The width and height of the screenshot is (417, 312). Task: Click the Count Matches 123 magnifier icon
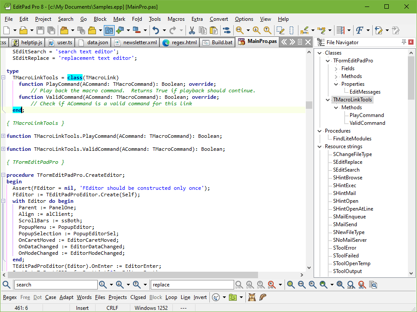pyautogui.click(x=351, y=285)
